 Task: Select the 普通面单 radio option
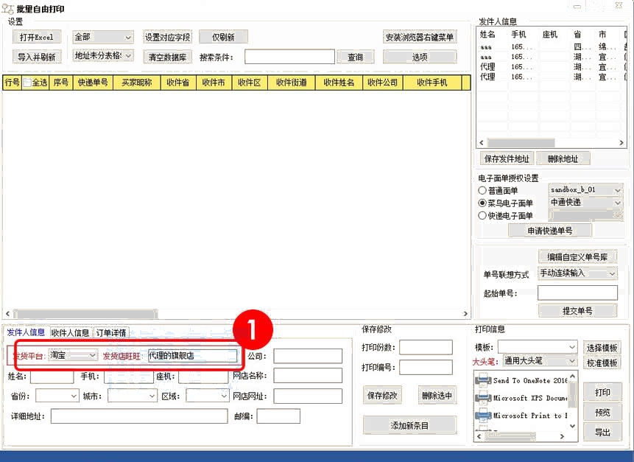click(483, 191)
